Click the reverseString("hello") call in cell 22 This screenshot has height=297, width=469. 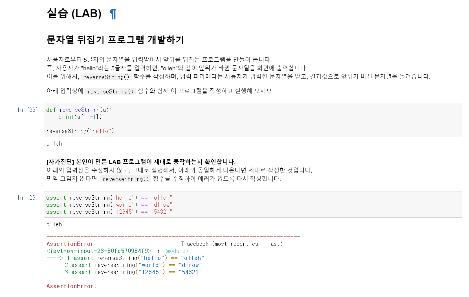(x=80, y=131)
